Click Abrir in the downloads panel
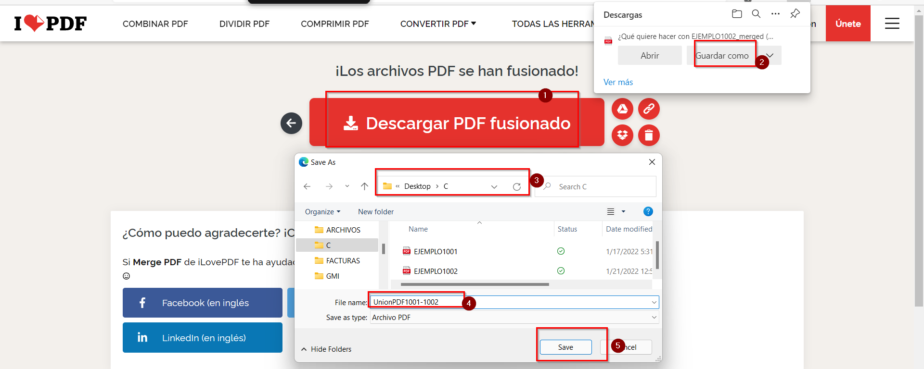Screen dimensions: 924x369 coord(650,55)
